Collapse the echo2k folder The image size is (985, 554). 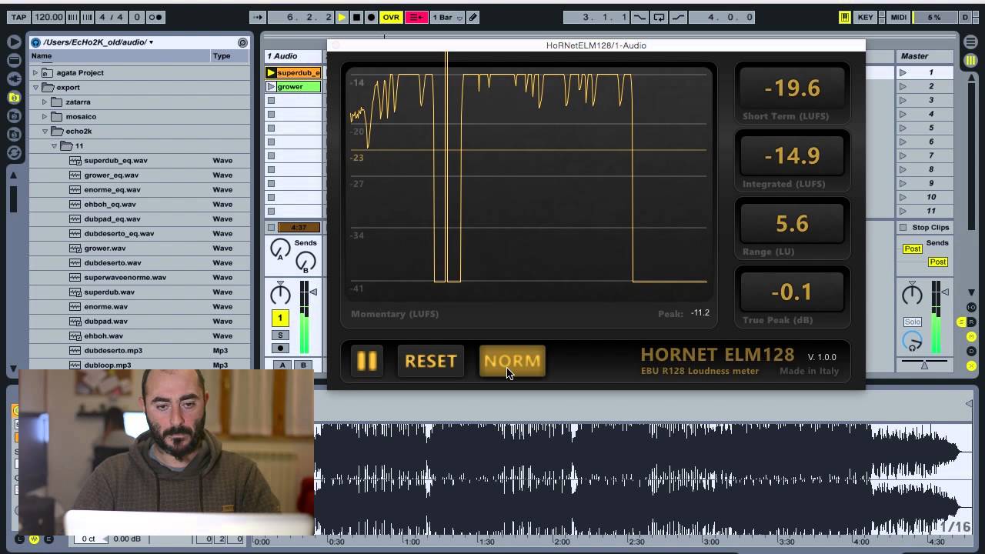coord(45,131)
